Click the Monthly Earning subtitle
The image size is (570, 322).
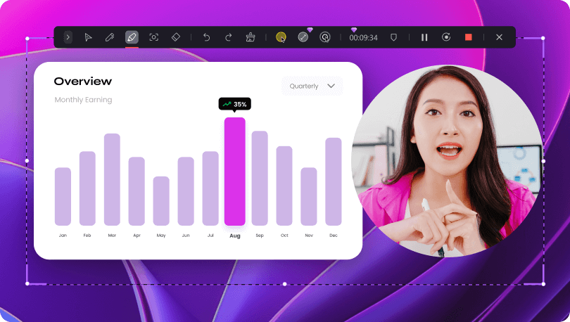83,100
